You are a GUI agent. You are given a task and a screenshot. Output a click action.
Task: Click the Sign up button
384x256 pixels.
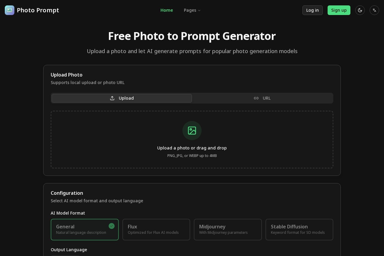(x=339, y=10)
